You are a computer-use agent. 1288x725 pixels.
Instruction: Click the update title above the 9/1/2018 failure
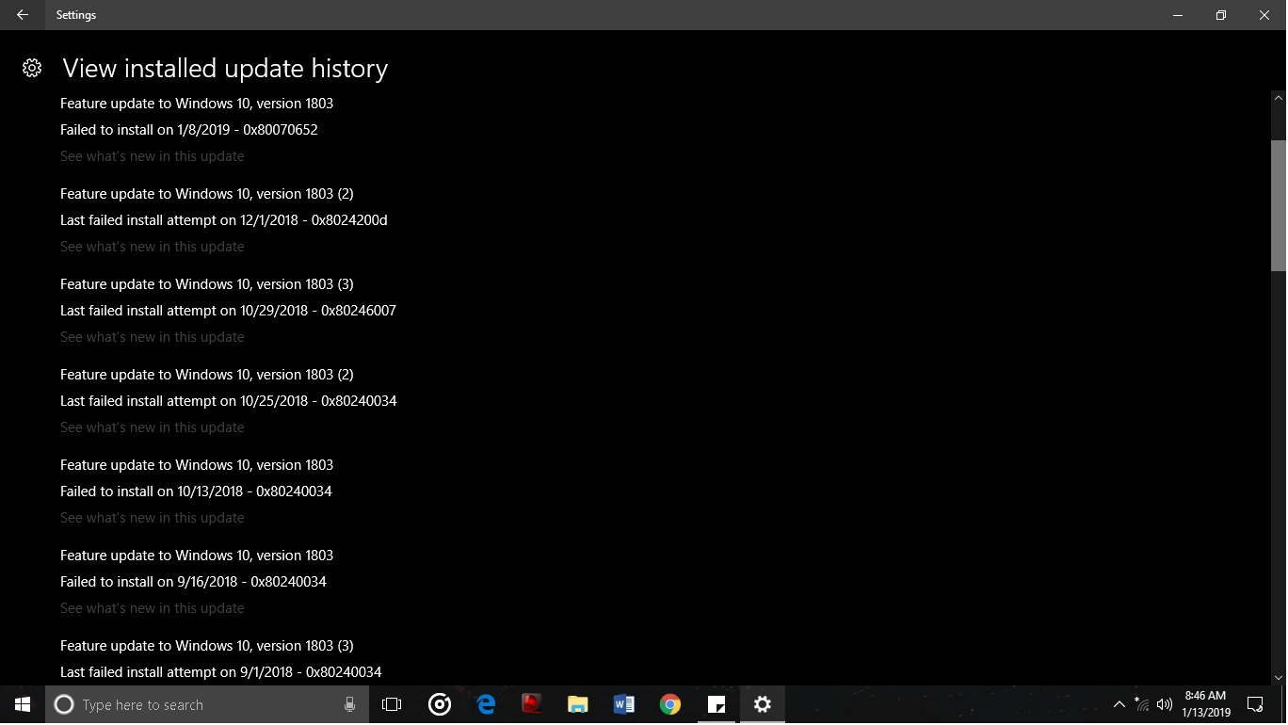pos(207,646)
